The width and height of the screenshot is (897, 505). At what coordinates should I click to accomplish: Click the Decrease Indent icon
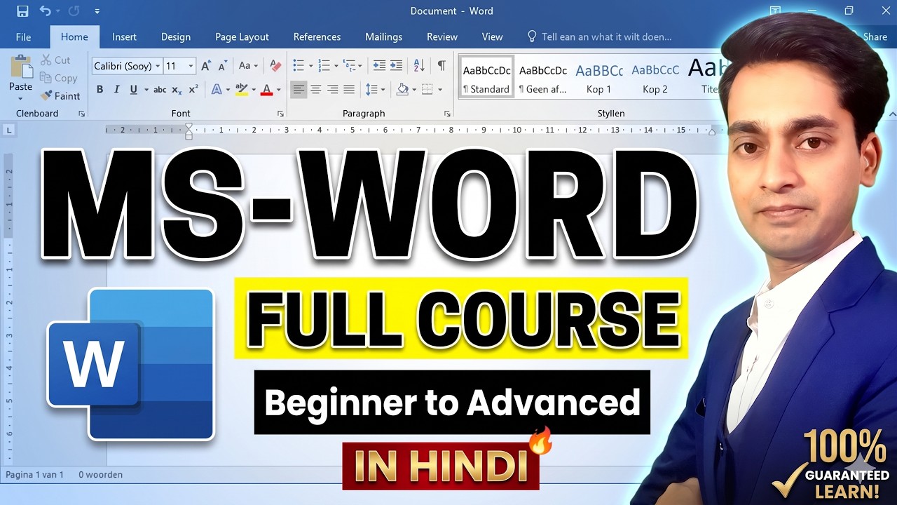379,66
